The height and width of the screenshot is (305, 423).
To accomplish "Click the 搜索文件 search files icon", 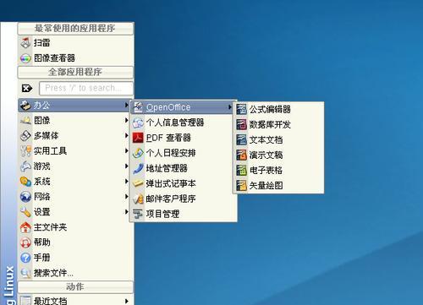I will [25, 273].
